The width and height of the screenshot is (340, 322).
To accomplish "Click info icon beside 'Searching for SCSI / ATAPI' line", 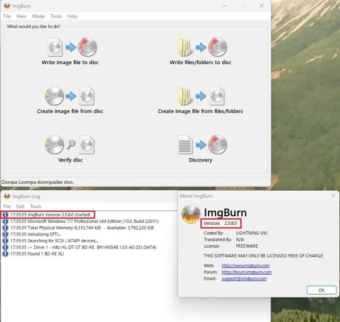I will coord(5,241).
